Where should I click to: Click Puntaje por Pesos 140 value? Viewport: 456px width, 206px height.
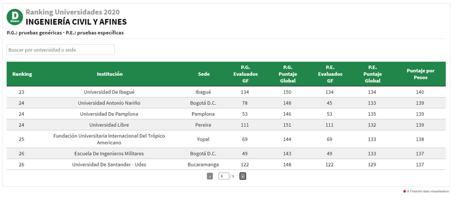[420, 92]
